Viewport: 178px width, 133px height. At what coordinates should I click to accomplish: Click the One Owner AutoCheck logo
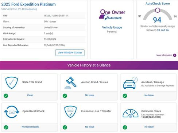point(112,15)
